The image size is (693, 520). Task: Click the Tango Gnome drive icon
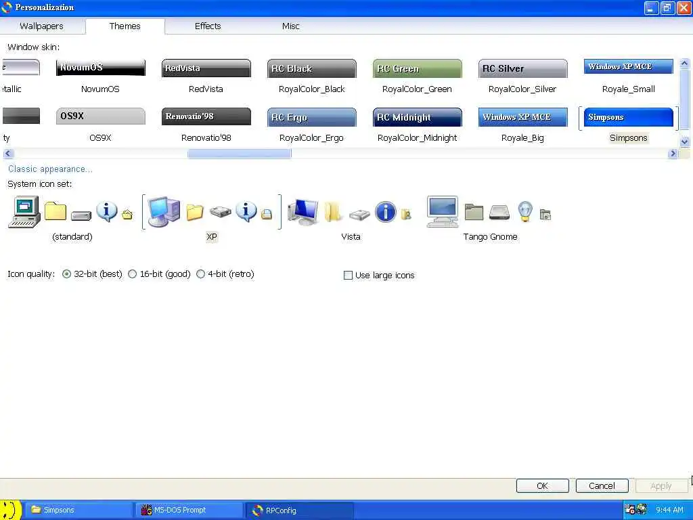click(499, 212)
